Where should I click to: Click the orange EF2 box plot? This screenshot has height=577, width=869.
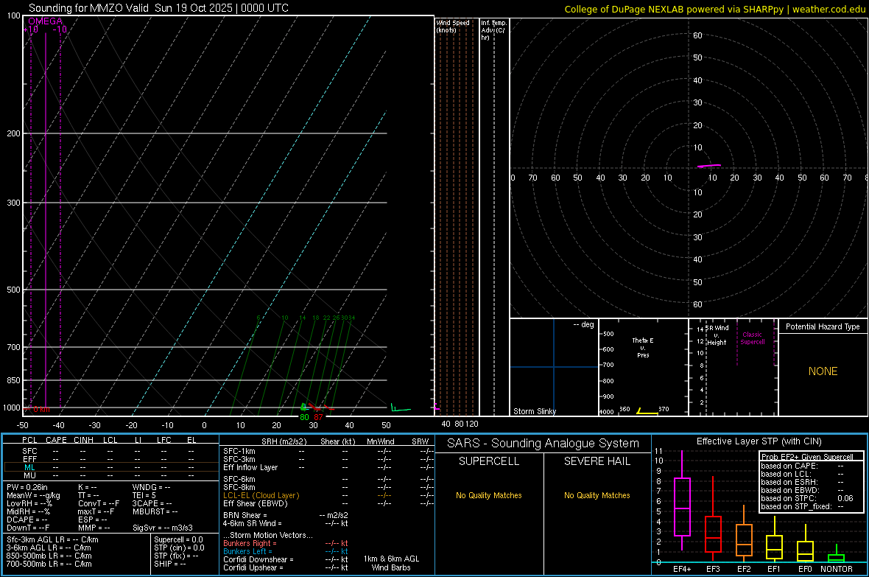coord(744,540)
